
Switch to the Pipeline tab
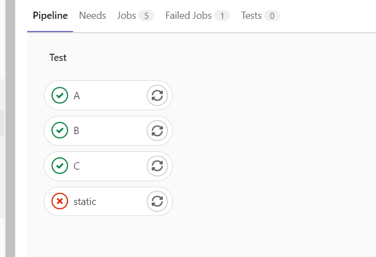50,16
